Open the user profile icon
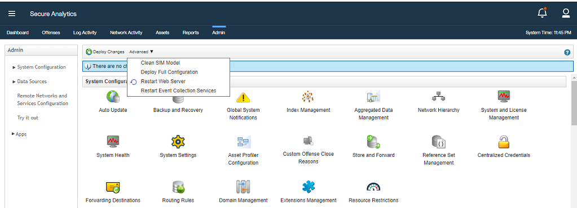The image size is (577, 208). pos(566,13)
